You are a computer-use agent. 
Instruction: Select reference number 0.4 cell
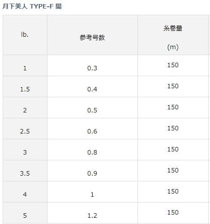point(92,86)
